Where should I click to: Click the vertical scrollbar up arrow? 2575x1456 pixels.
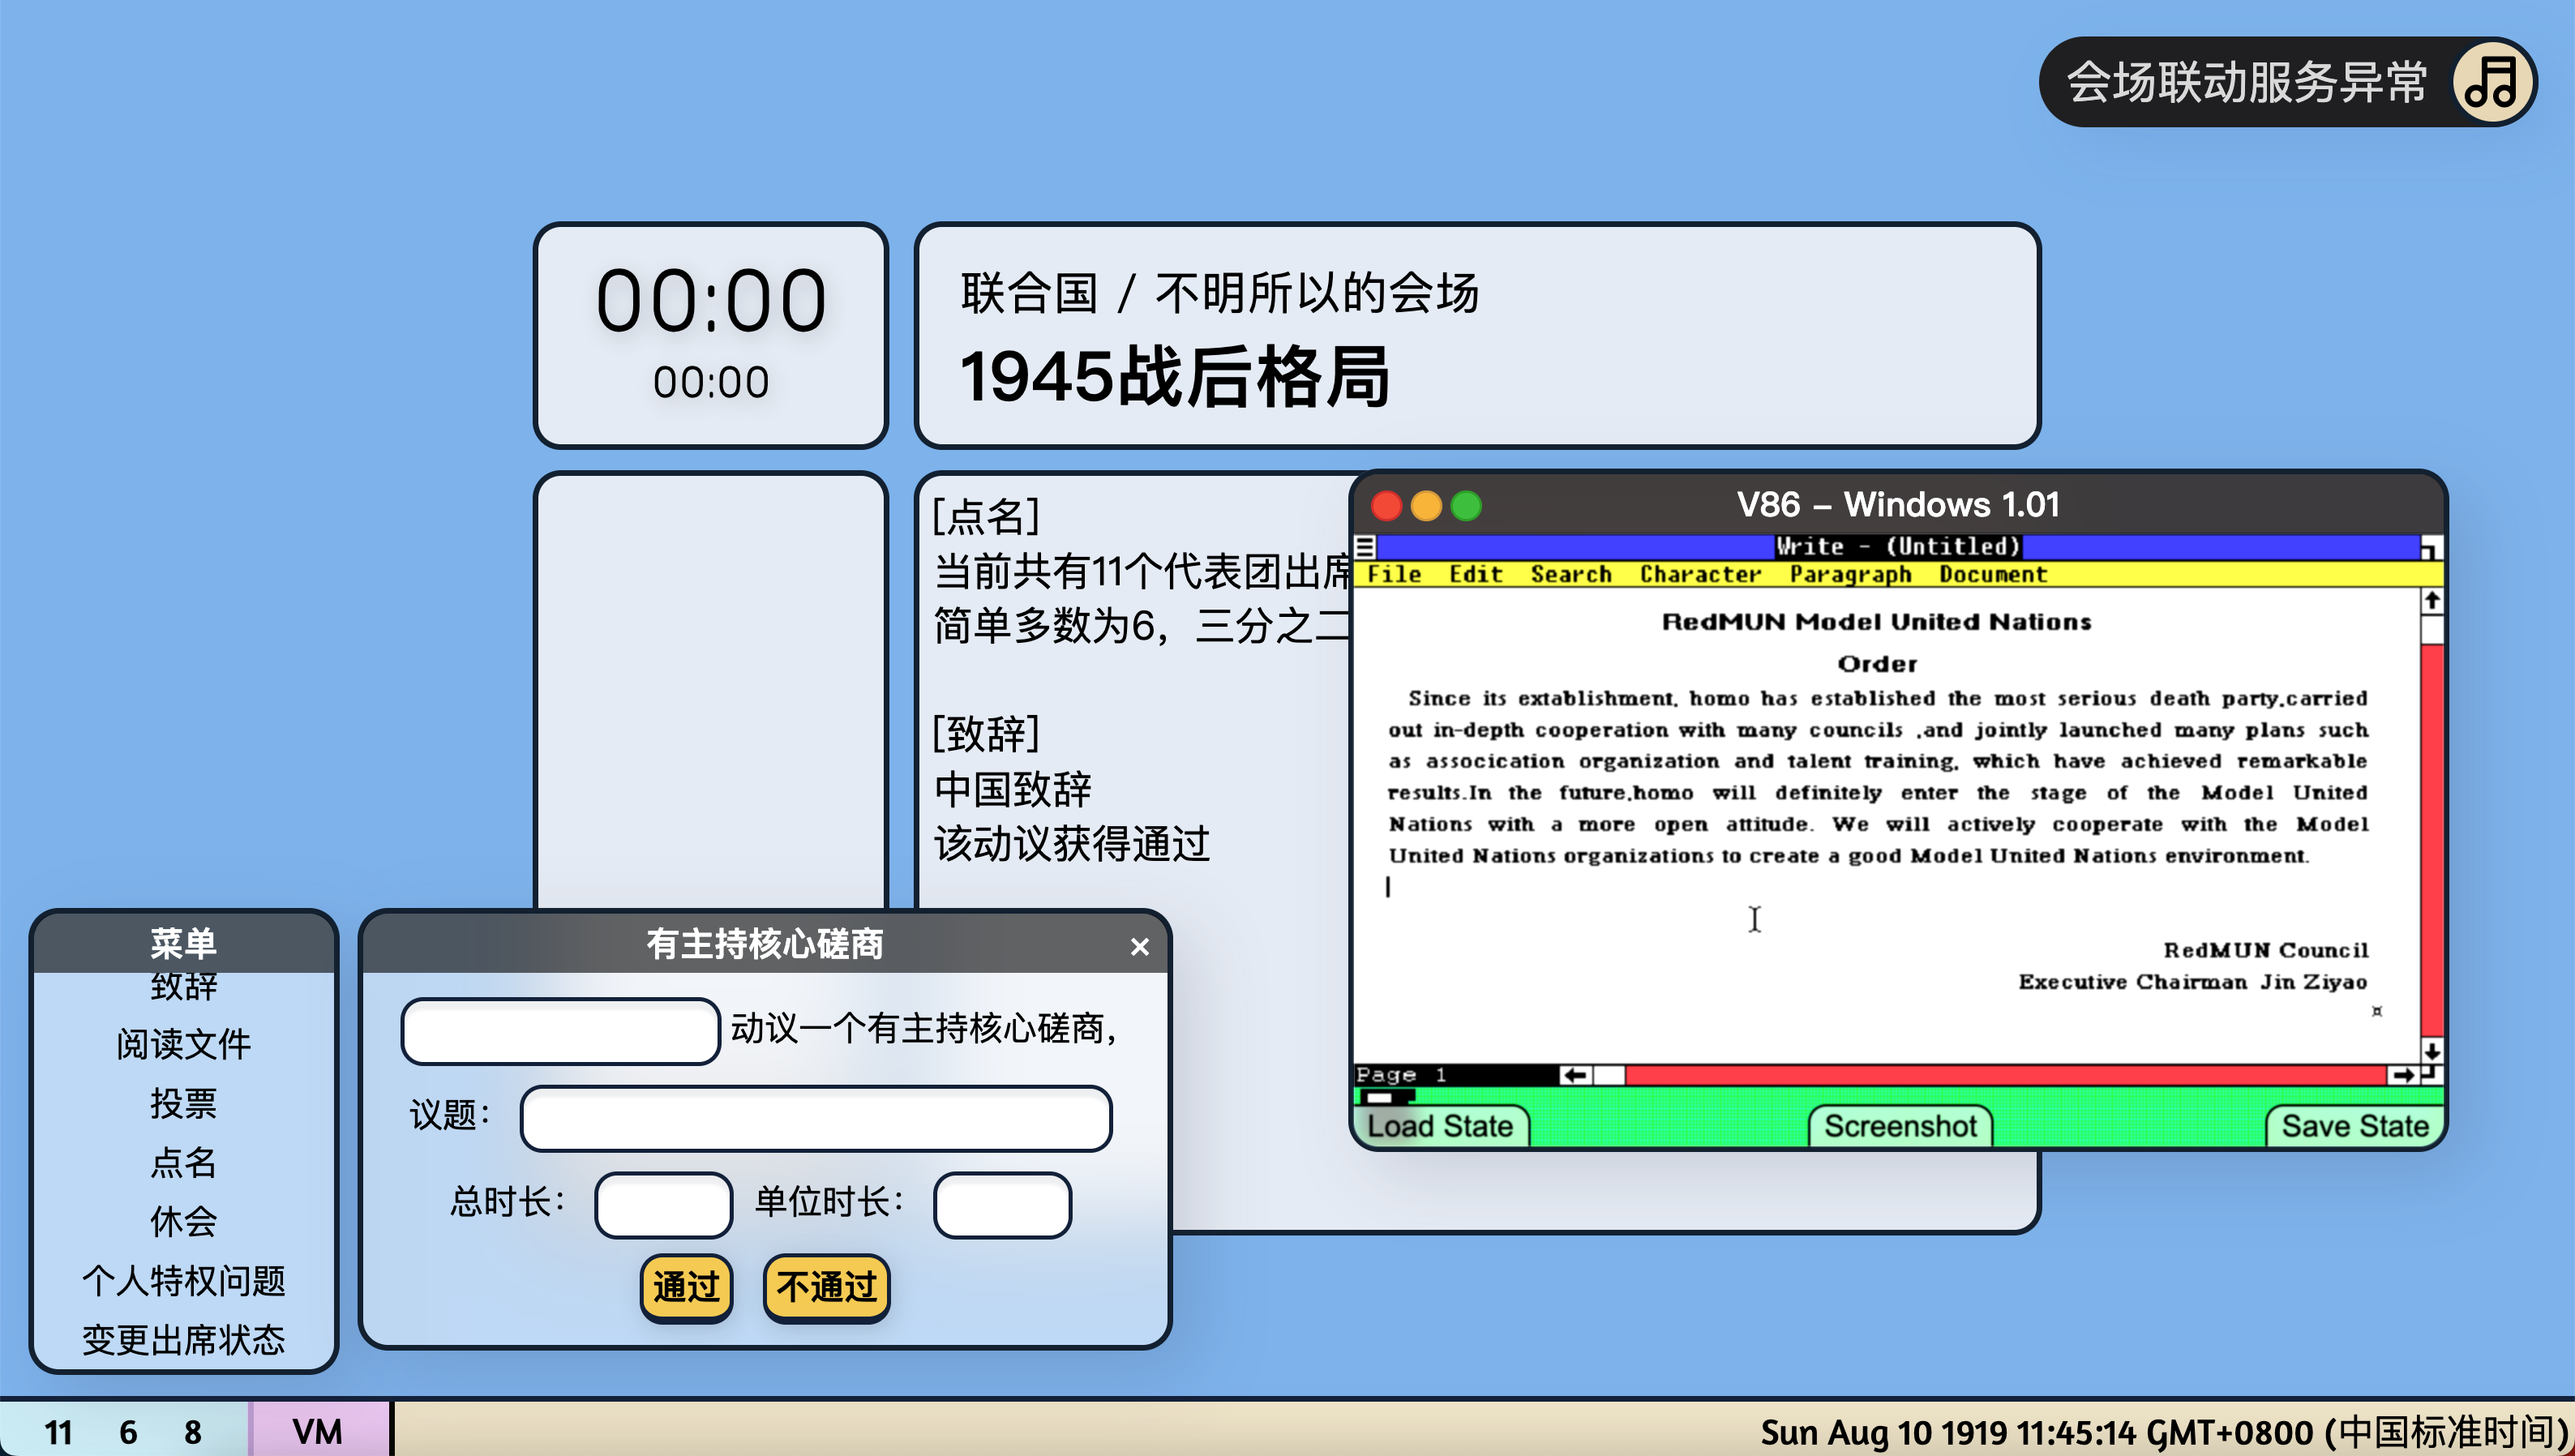coord(2432,600)
